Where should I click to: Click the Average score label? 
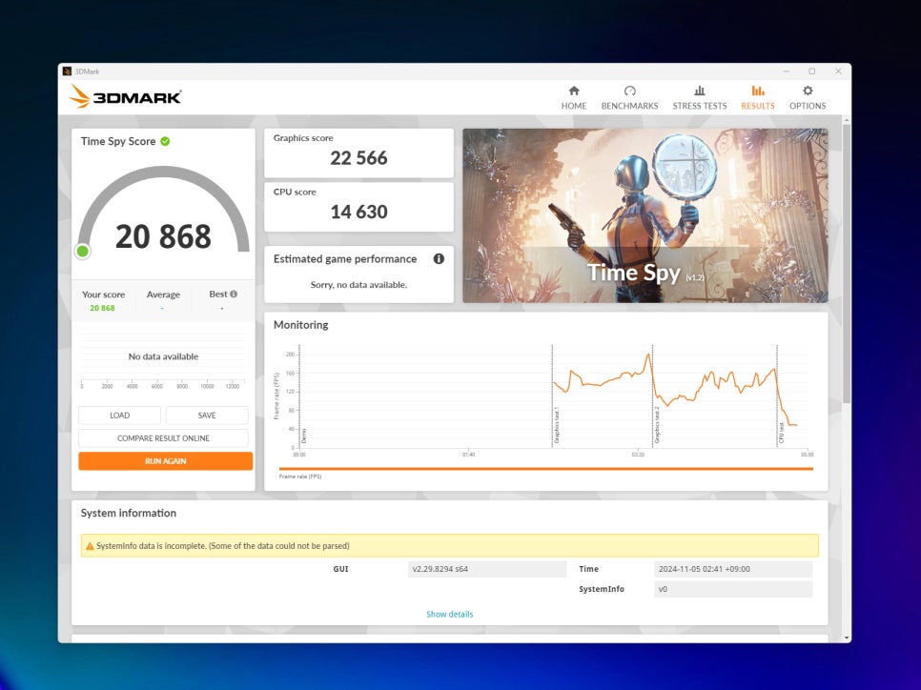click(x=163, y=294)
